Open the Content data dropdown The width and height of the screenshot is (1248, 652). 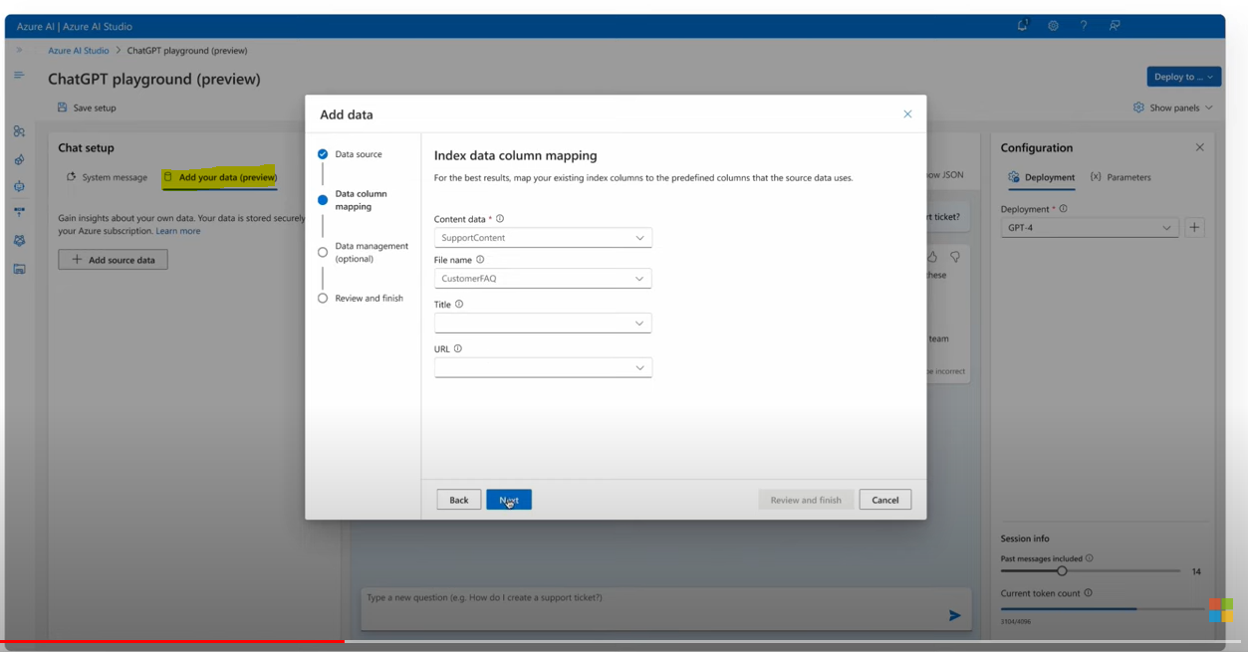click(542, 237)
